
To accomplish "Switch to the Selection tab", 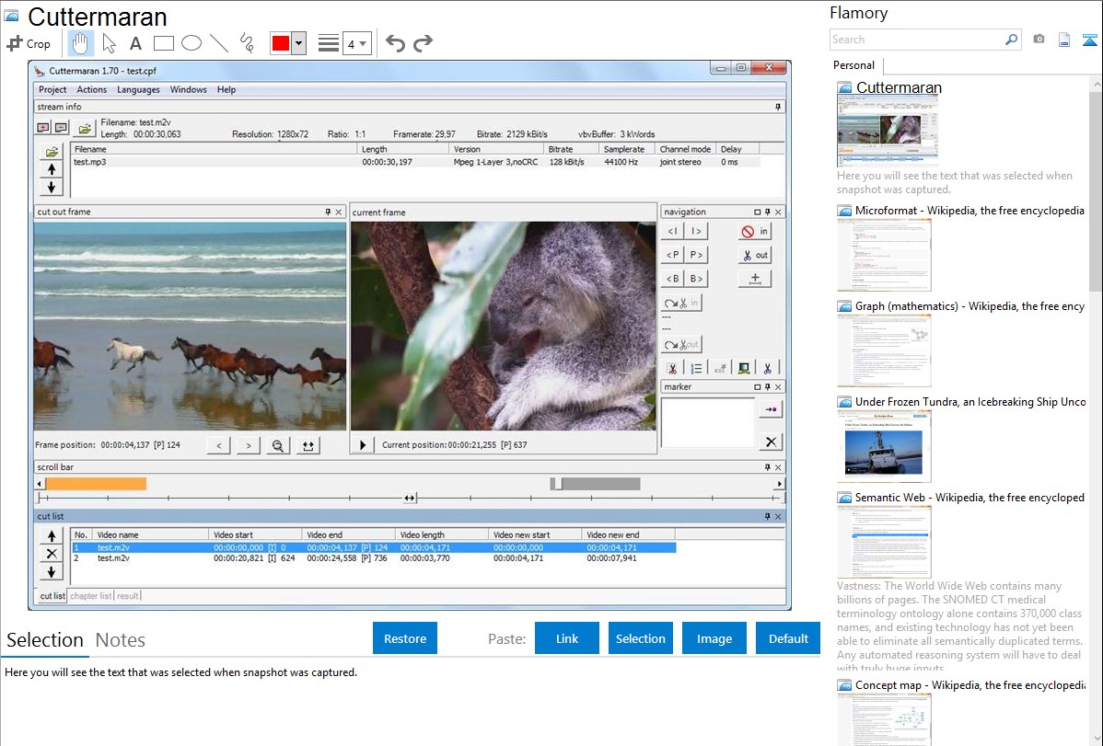I will pos(45,640).
